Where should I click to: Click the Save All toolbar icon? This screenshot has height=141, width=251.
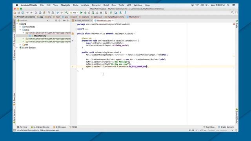[x=19, y=13]
